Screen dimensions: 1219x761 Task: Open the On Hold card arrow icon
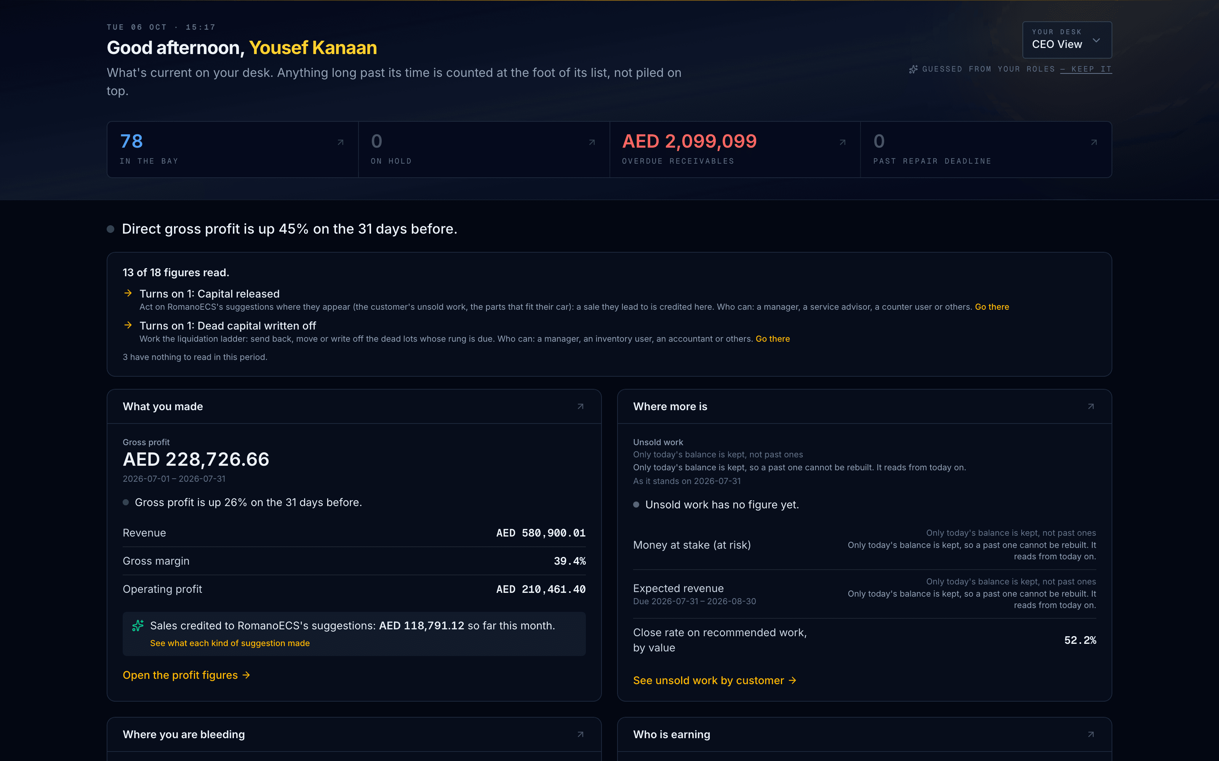(592, 142)
